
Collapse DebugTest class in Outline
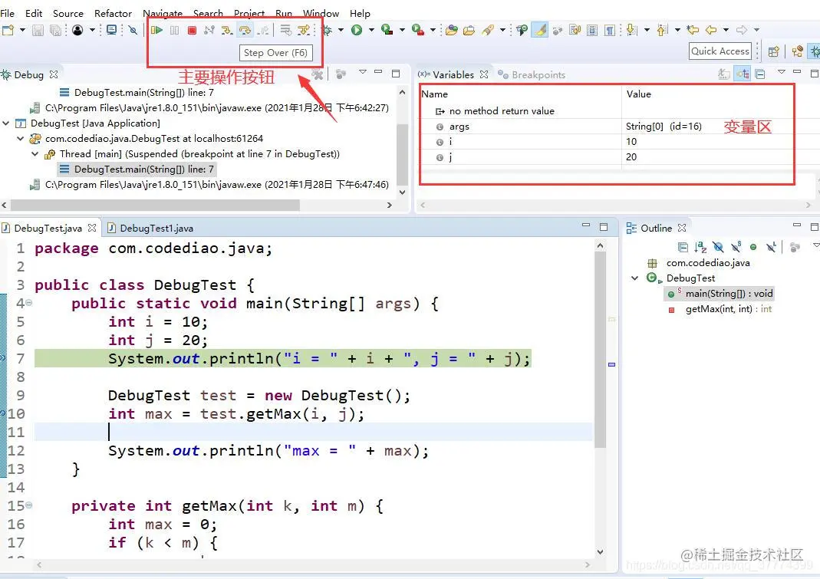tap(635, 278)
